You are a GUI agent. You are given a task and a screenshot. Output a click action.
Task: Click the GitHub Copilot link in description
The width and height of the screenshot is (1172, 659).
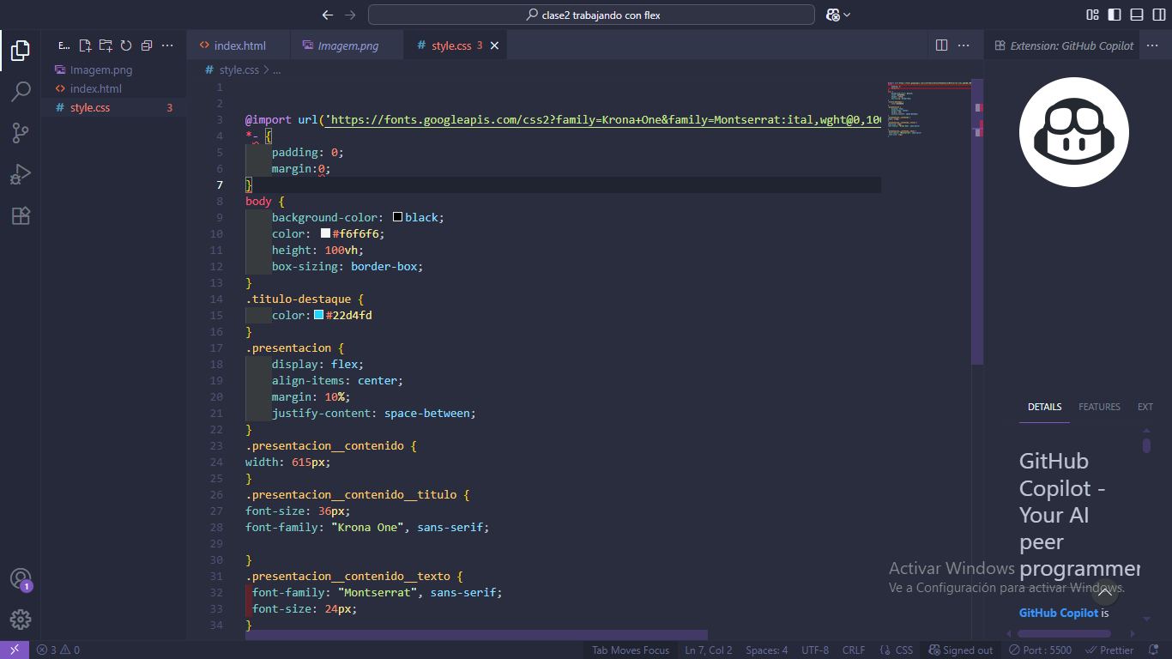1059,613
